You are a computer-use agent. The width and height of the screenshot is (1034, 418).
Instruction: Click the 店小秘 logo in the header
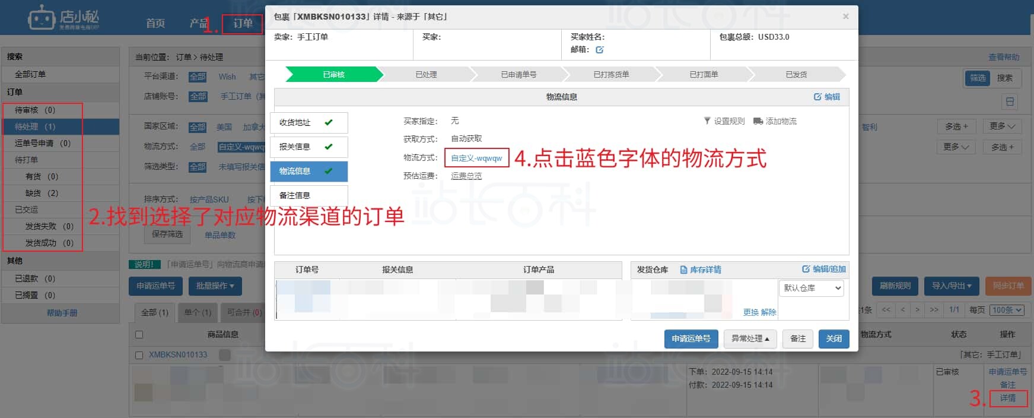click(x=63, y=18)
